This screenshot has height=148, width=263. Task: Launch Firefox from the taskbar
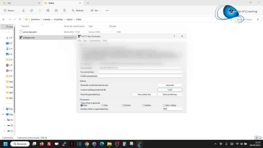(x=42, y=144)
